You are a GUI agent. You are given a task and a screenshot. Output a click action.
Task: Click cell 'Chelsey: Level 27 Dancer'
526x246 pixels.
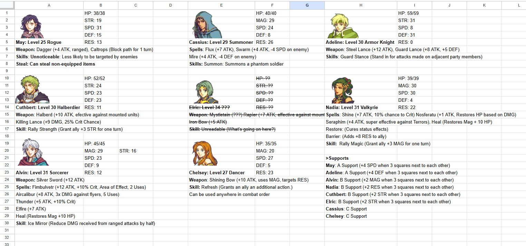(221, 173)
